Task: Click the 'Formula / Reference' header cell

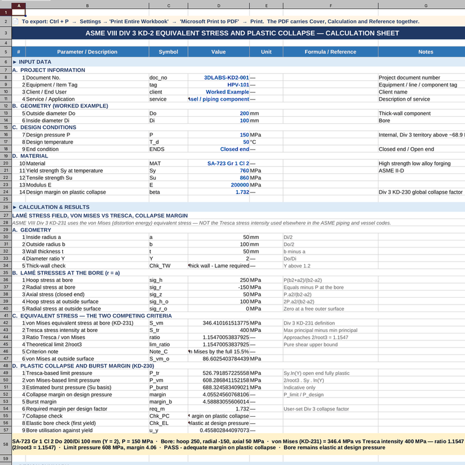Action: 330,52
